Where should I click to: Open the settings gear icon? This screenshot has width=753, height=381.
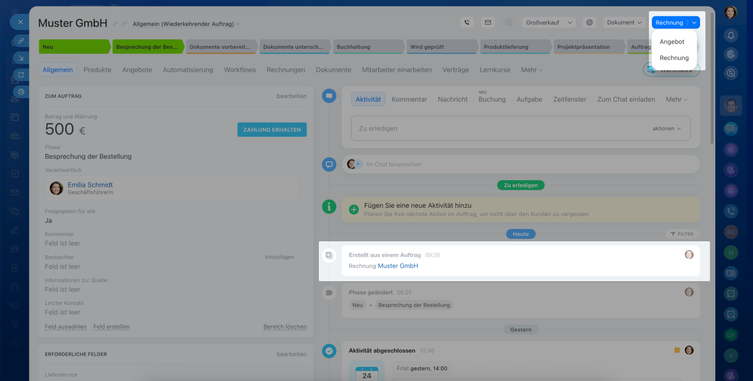click(x=589, y=22)
